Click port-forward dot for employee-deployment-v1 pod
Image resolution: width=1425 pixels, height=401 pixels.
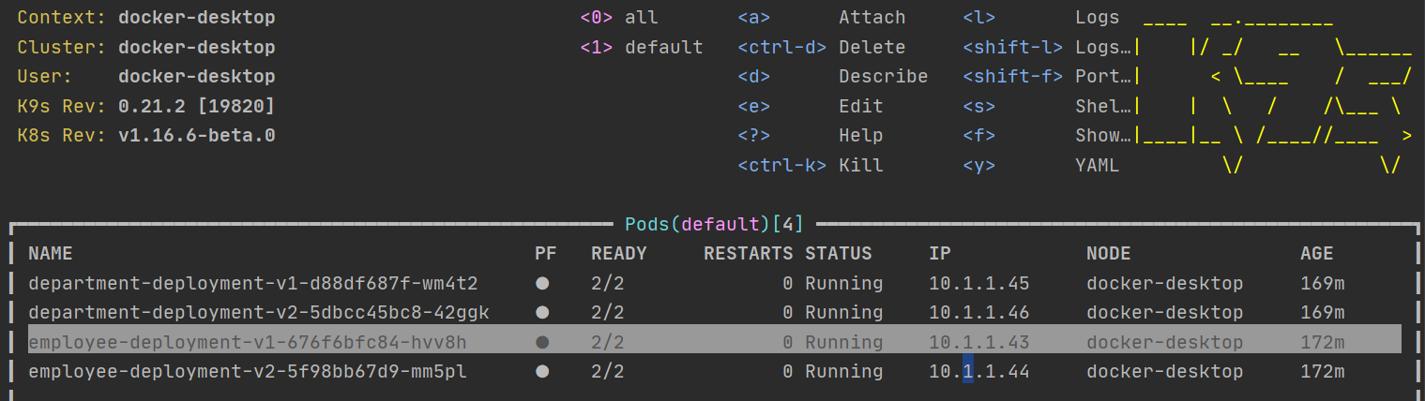[541, 342]
